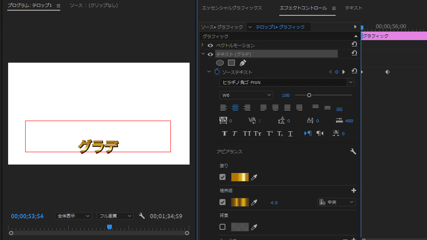Add or remove a Source Text keyframe
Image resolution: width=427 pixels, height=240 pixels.
[336, 72]
